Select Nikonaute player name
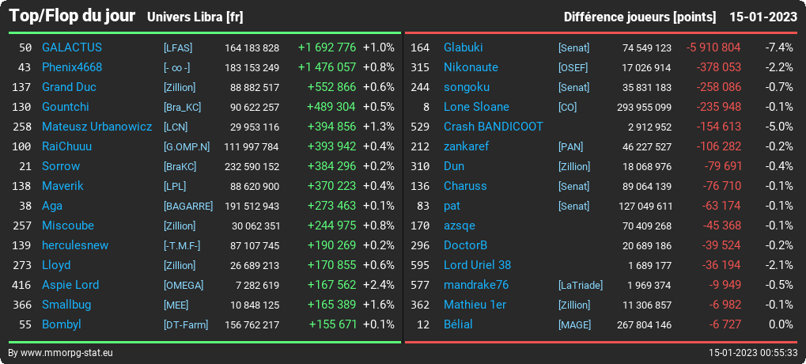 [x=471, y=67]
